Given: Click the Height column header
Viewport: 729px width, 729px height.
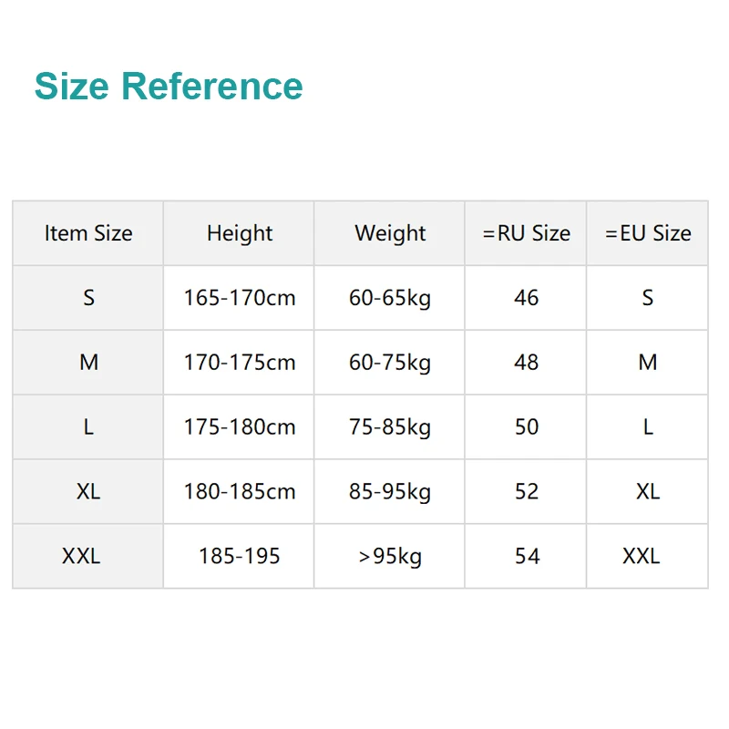Looking at the screenshot, I should 240,233.
